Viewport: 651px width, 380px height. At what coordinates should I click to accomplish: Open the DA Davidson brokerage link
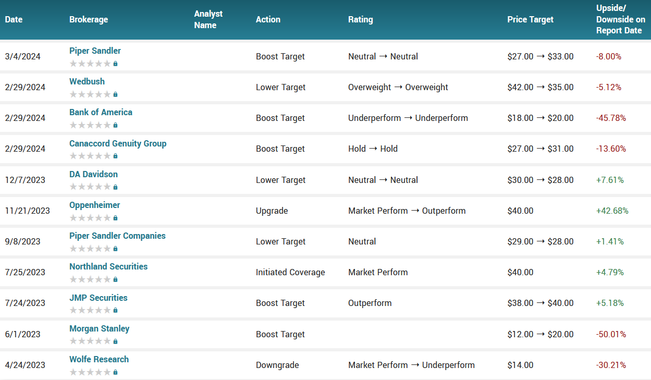(93, 174)
